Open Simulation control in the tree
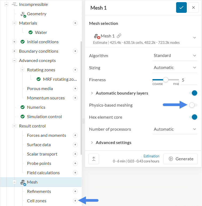 (44, 117)
